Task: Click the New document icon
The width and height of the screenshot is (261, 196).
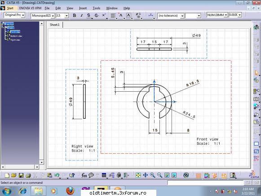Action: pos(7,175)
